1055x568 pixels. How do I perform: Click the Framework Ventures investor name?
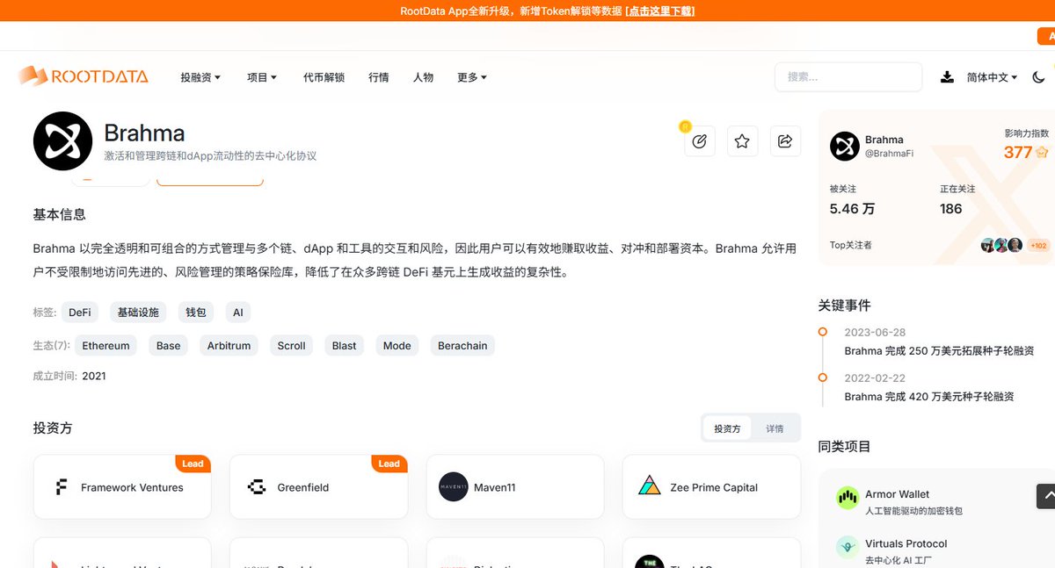[132, 487]
